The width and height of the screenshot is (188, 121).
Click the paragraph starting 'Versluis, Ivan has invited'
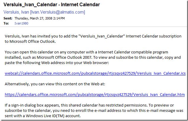[x=93, y=39]
